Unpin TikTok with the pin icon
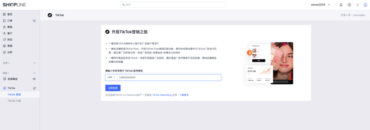The width and height of the screenshot is (370, 130). 35,88
